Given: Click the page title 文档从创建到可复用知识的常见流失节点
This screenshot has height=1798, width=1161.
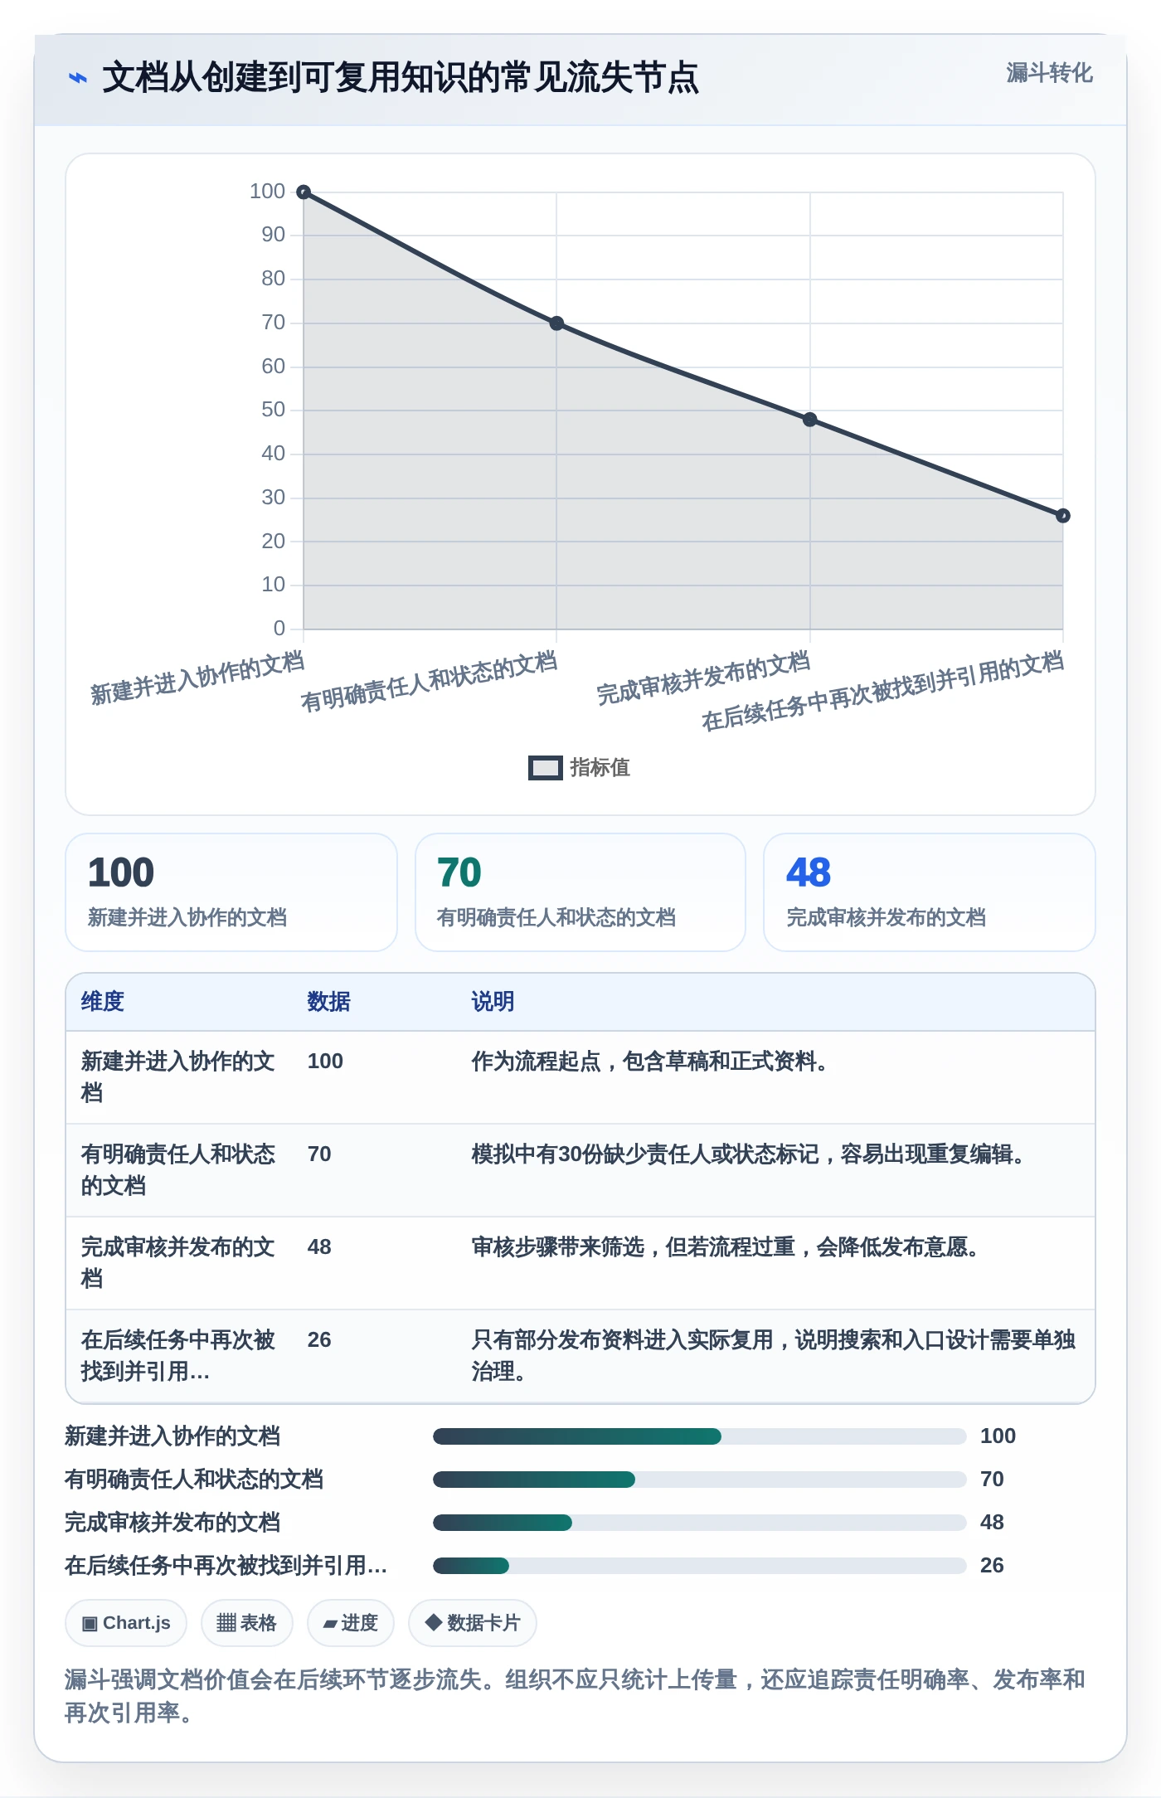Looking at the screenshot, I should pos(401,78).
